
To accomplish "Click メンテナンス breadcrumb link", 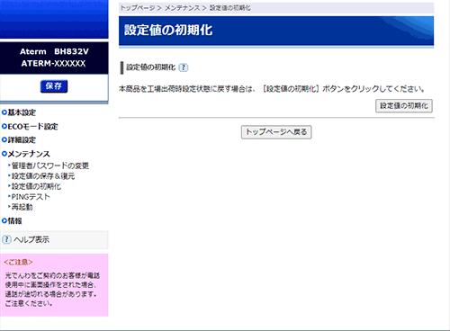I will click(182, 8).
